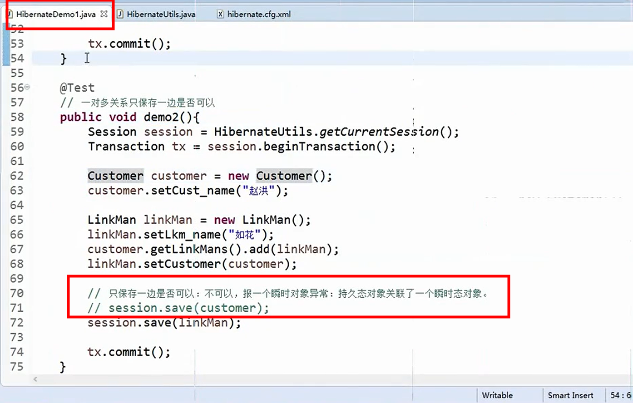Click the comment on line 70
Screen dimensions: 633x403
tap(288, 294)
